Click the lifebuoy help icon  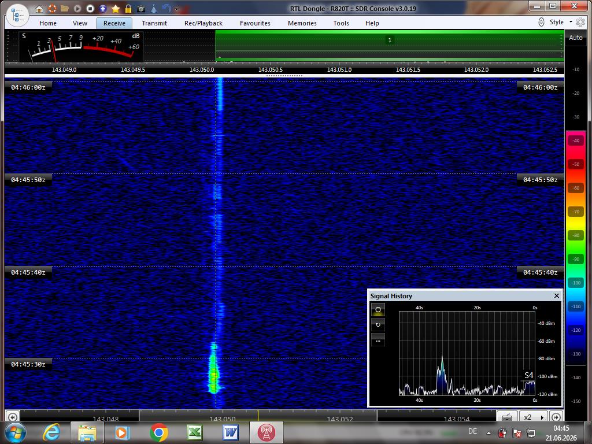52,8
